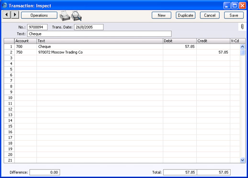Save the transaction
Image resolution: width=248 pixels, height=178 pixels.
click(x=234, y=15)
